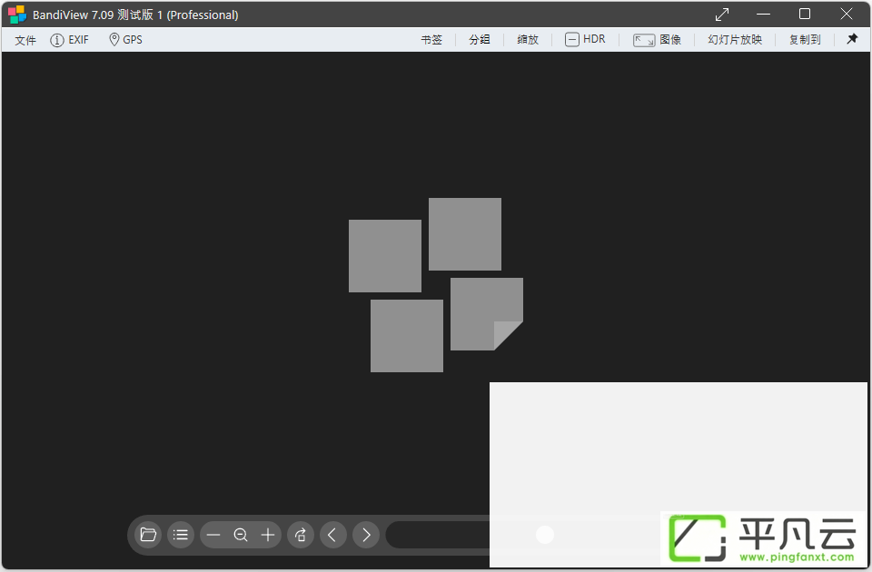872x572 pixels.
Task: Click the magnifier zoom-fit icon
Action: (x=241, y=535)
